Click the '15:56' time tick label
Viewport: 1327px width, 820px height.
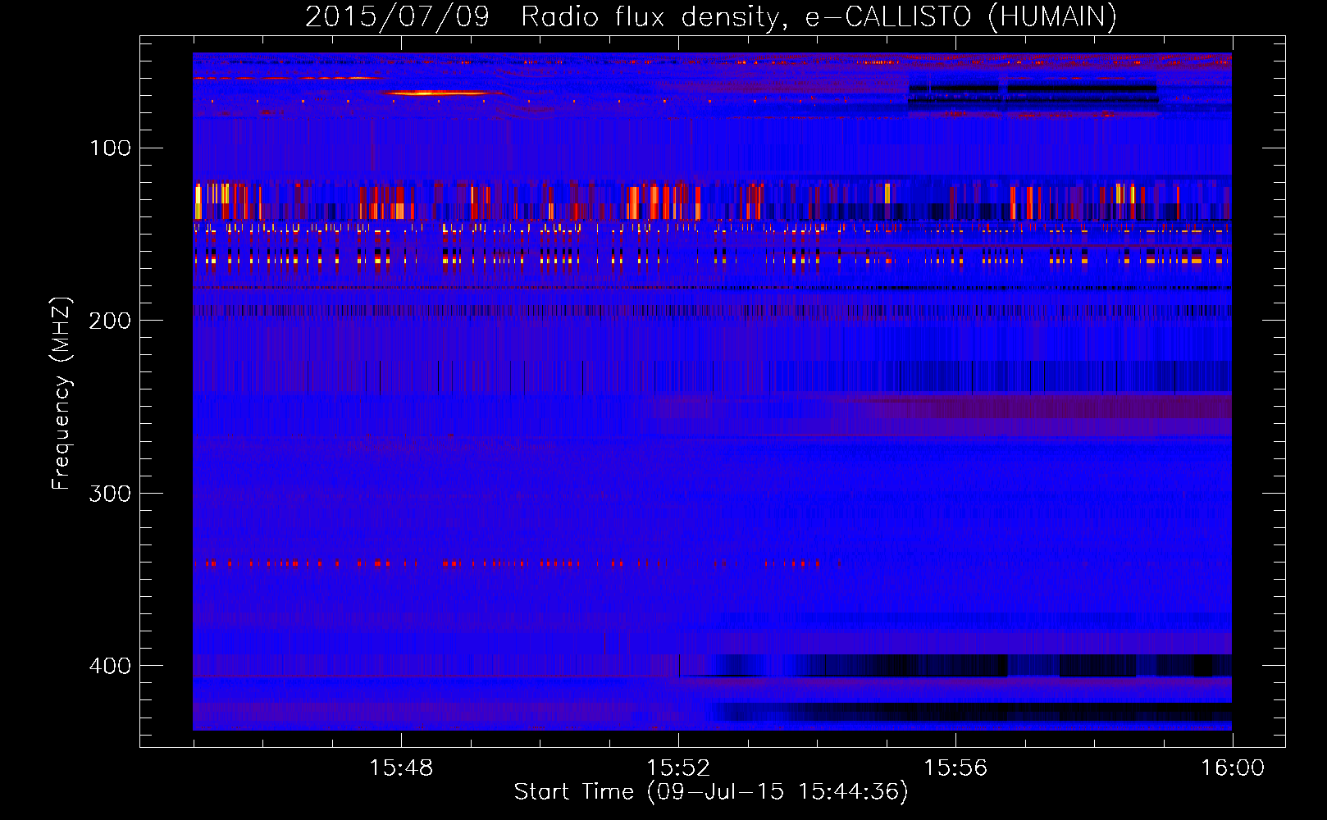click(x=955, y=768)
